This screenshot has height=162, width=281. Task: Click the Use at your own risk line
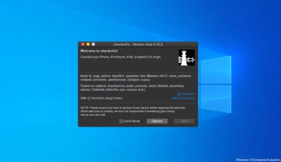pyautogui.click(x=93, y=115)
